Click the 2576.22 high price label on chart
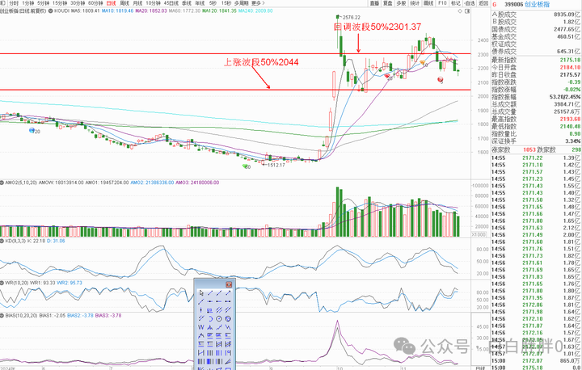The image size is (582, 370). coord(351,18)
